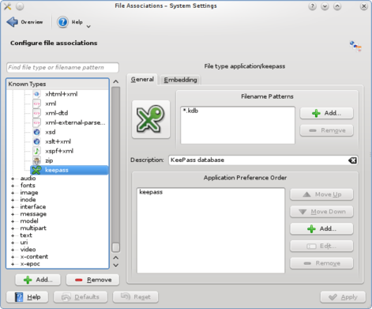Screen dimensions: 372x309
Task: Switch to the General tab
Action: point(142,79)
